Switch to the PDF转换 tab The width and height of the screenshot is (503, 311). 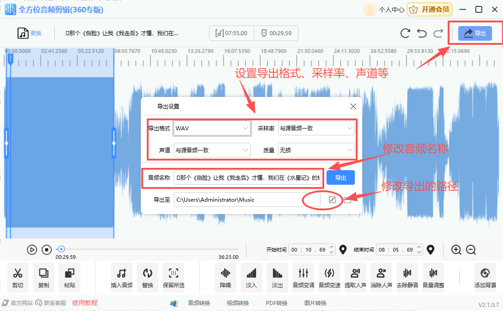277,302
